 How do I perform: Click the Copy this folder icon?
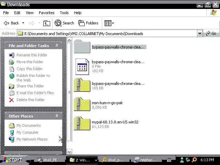[x=12, y=69]
